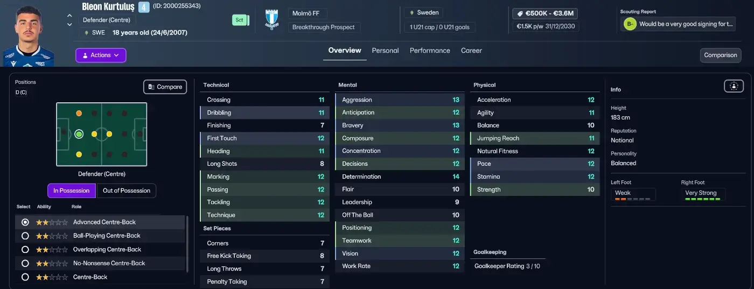Click the Jumping Reach attribute row

[x=535, y=138]
